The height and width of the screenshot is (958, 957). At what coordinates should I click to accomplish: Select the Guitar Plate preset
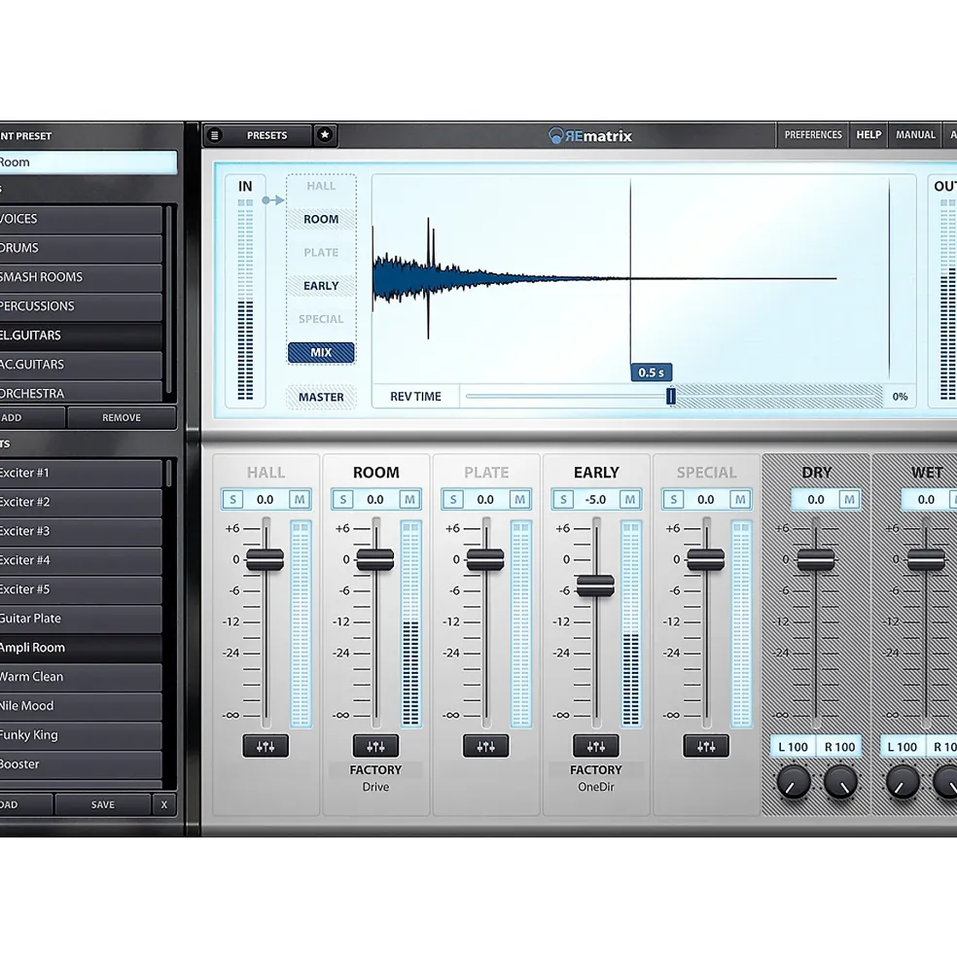81,619
